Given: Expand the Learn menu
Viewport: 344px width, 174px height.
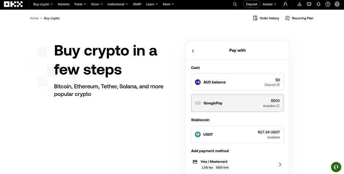Looking at the screenshot, I should click(x=152, y=4).
